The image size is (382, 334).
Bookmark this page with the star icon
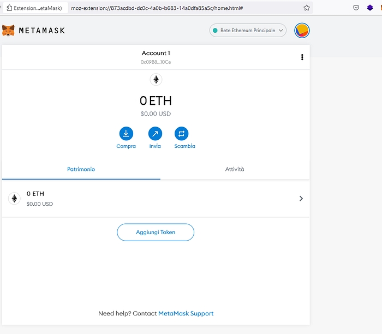[x=307, y=8]
